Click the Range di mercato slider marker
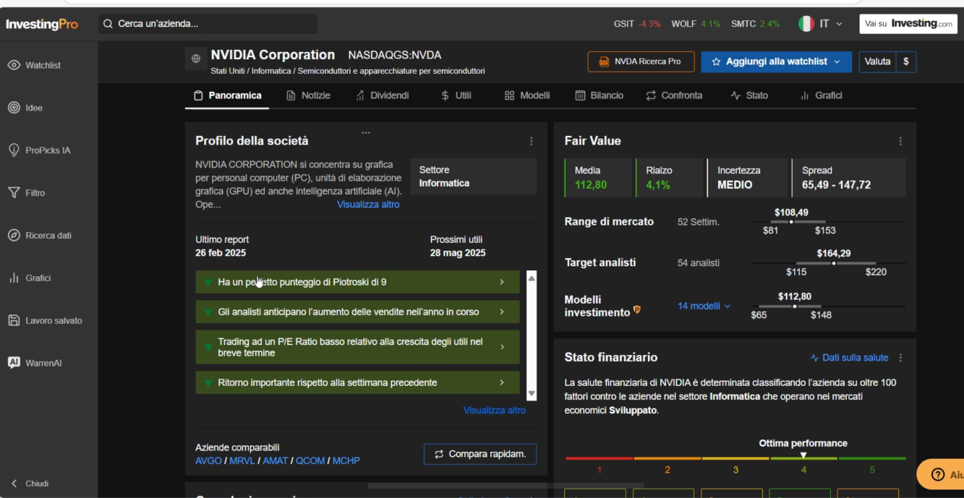This screenshot has height=498, width=964. (x=791, y=222)
